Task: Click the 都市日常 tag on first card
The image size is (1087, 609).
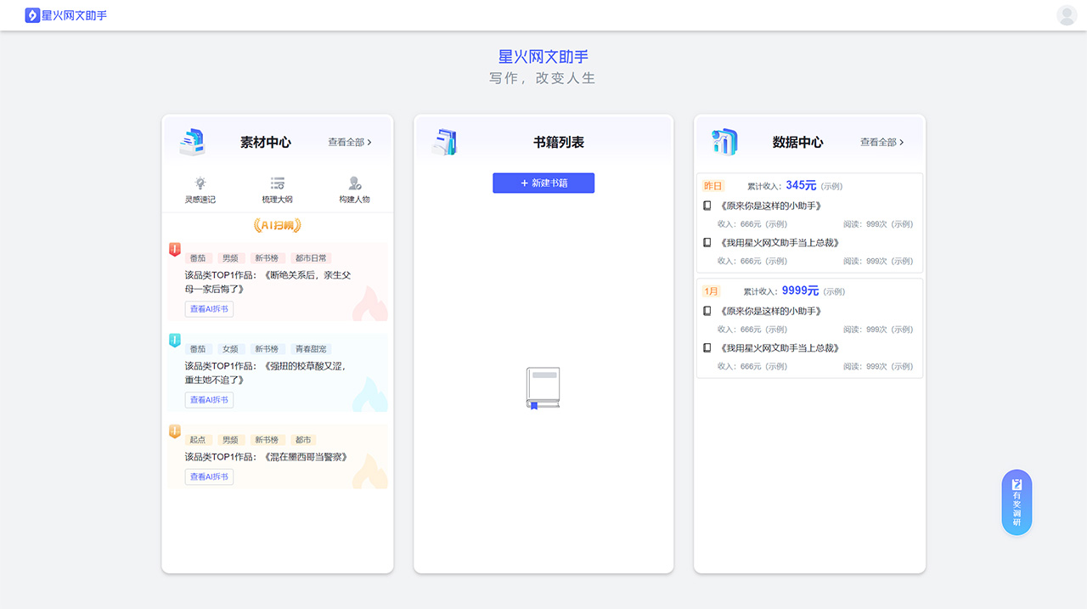Action: tap(309, 257)
